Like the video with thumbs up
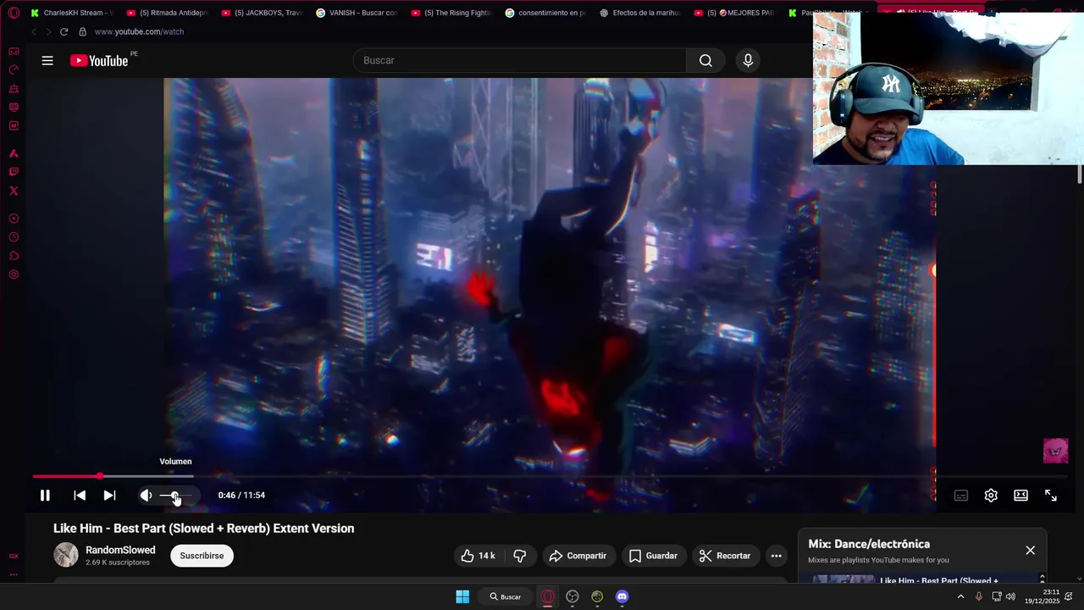 click(478, 556)
